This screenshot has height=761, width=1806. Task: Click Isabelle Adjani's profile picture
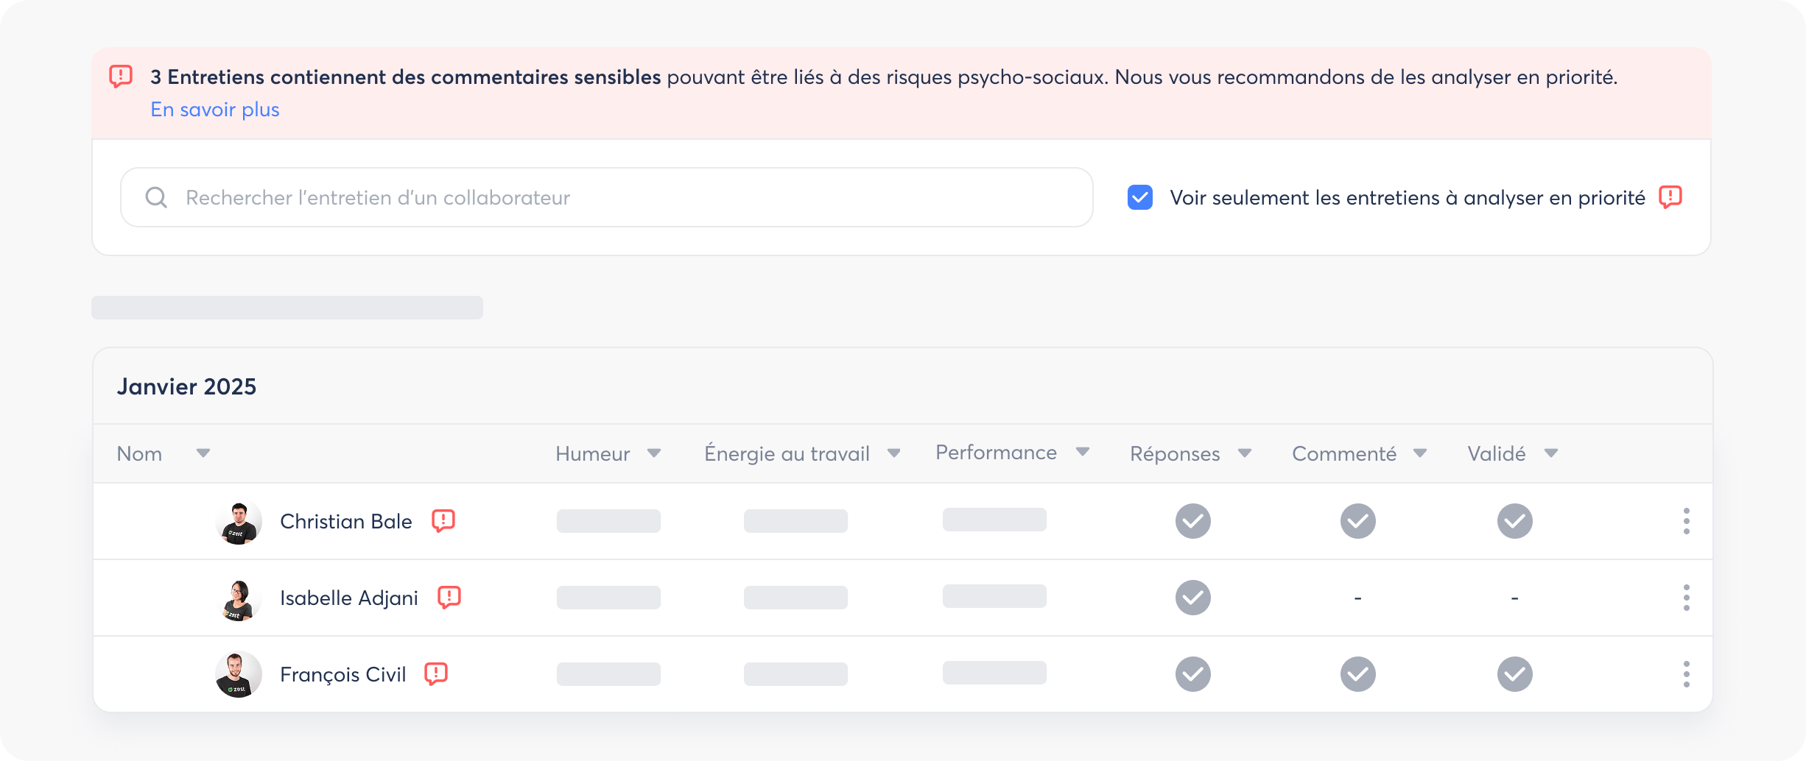238,598
